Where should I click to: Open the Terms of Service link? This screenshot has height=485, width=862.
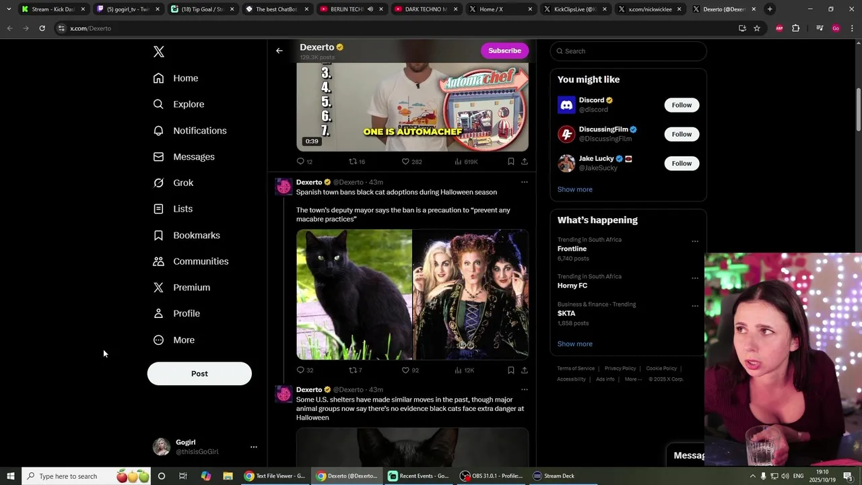click(x=576, y=368)
